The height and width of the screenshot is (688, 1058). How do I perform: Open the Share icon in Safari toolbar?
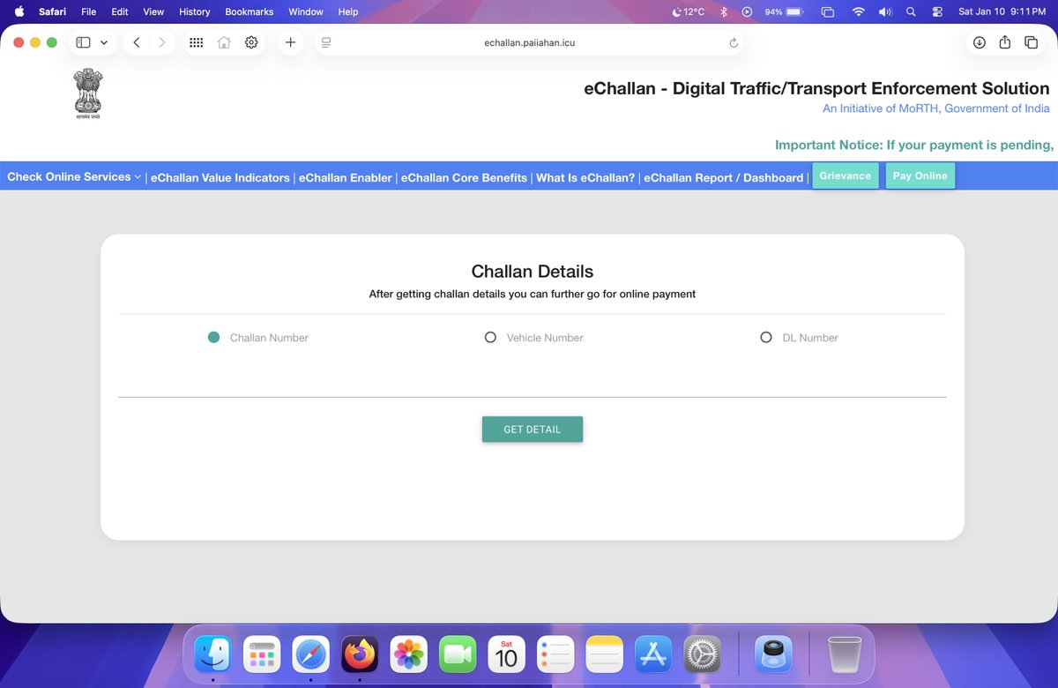click(x=1005, y=42)
